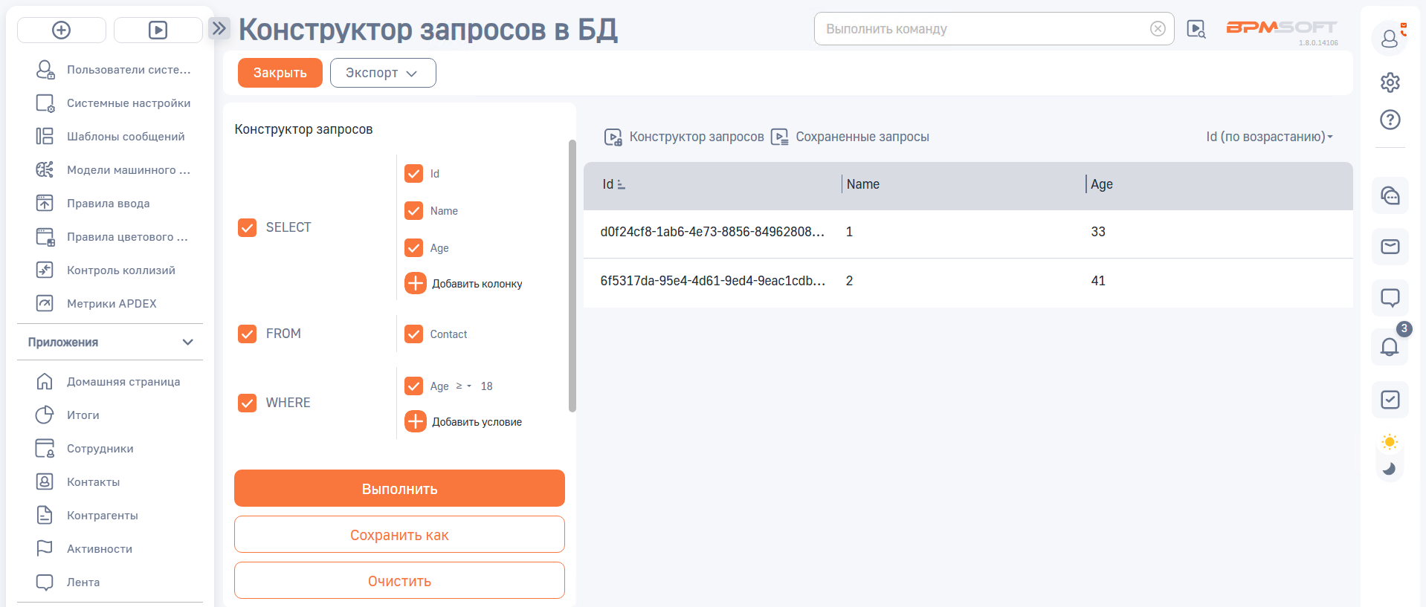Viewport: 1426px width, 607px height.
Task: Open Правила ввода sidebar icon
Action: [45, 204]
